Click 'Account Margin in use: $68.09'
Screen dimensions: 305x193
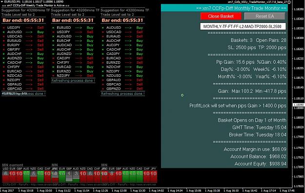coord(255,149)
